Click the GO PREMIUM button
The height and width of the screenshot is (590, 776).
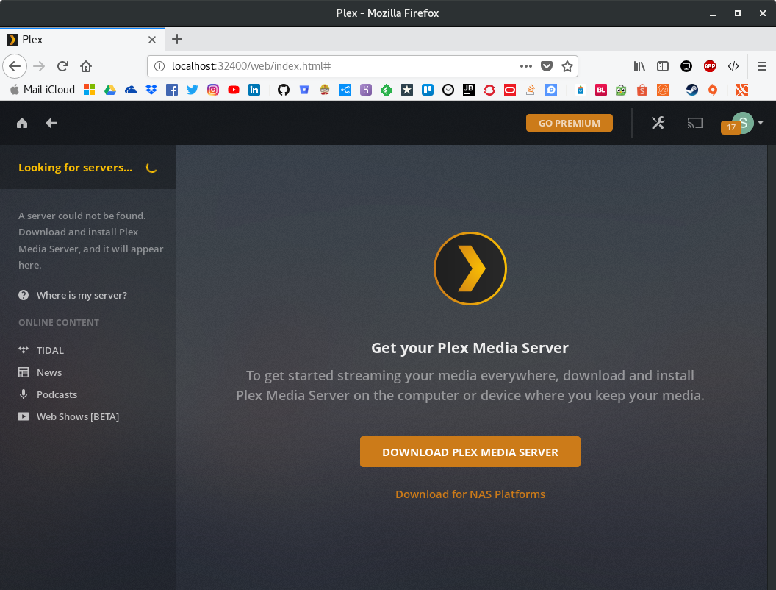569,123
